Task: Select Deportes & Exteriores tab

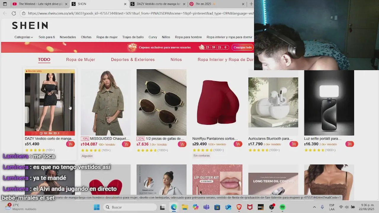Action: click(x=133, y=59)
